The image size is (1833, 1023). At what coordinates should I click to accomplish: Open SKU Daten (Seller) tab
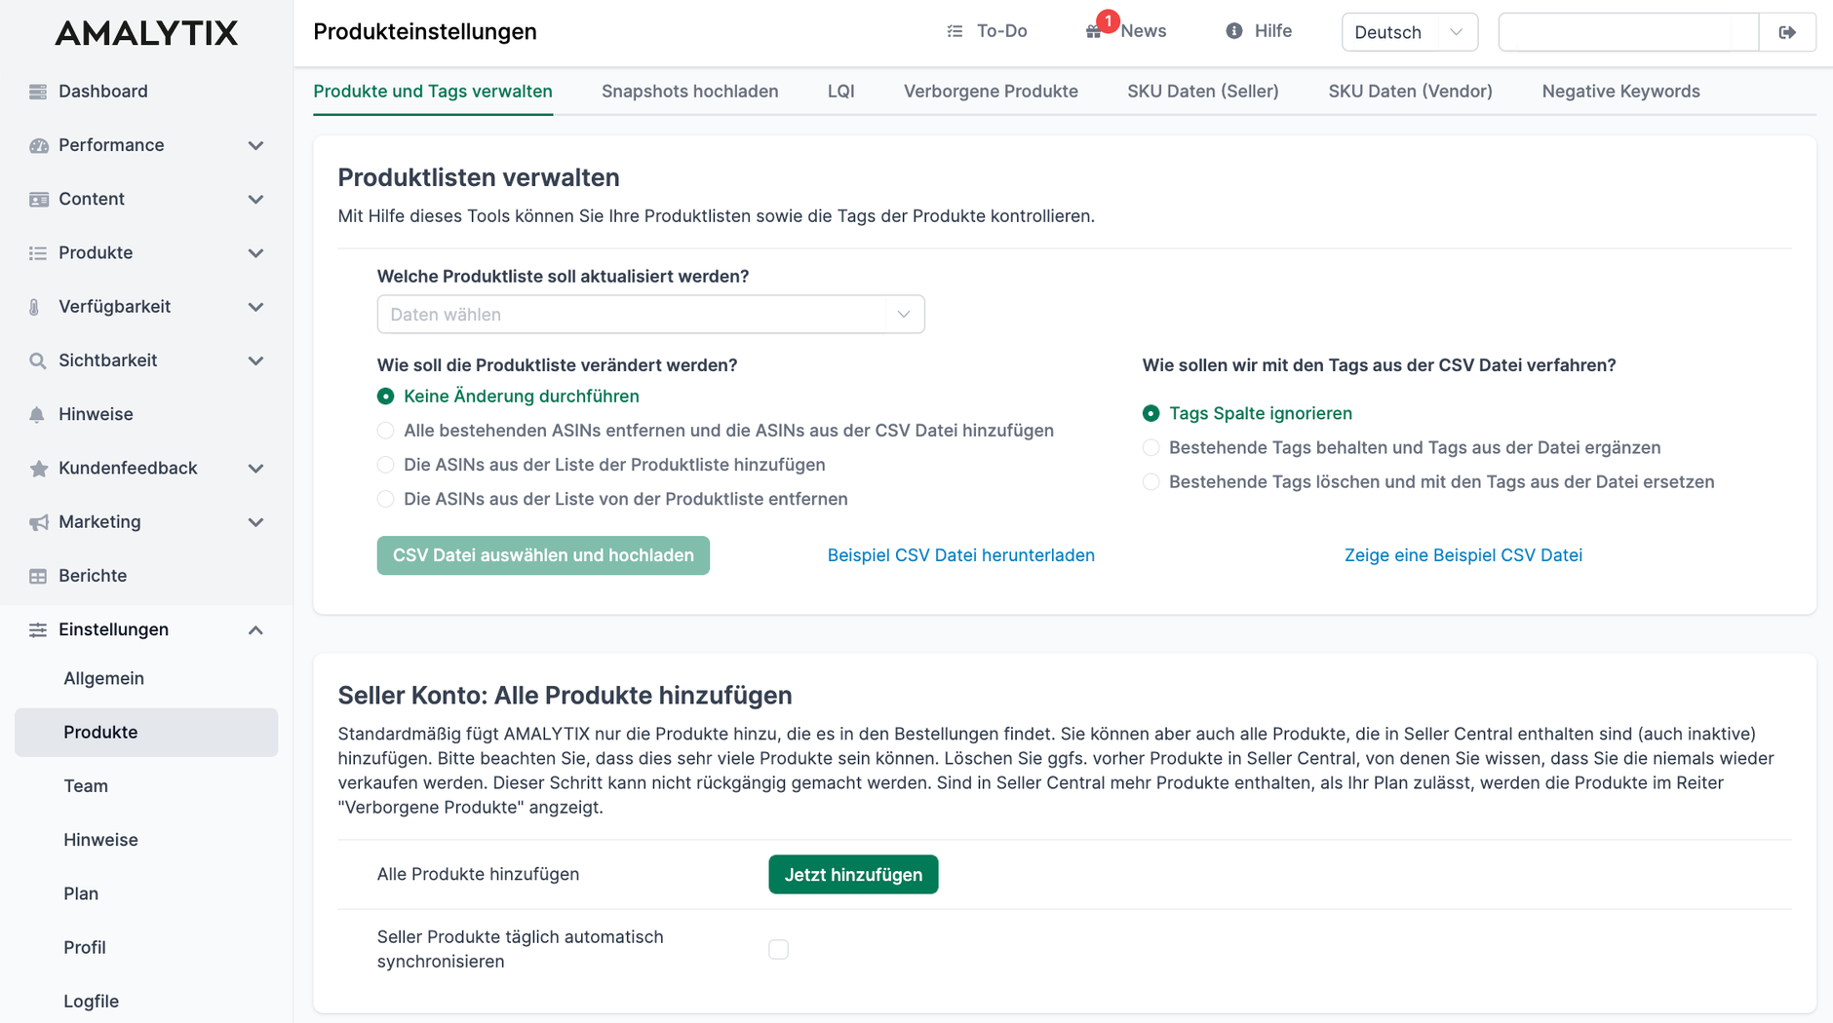click(x=1203, y=92)
